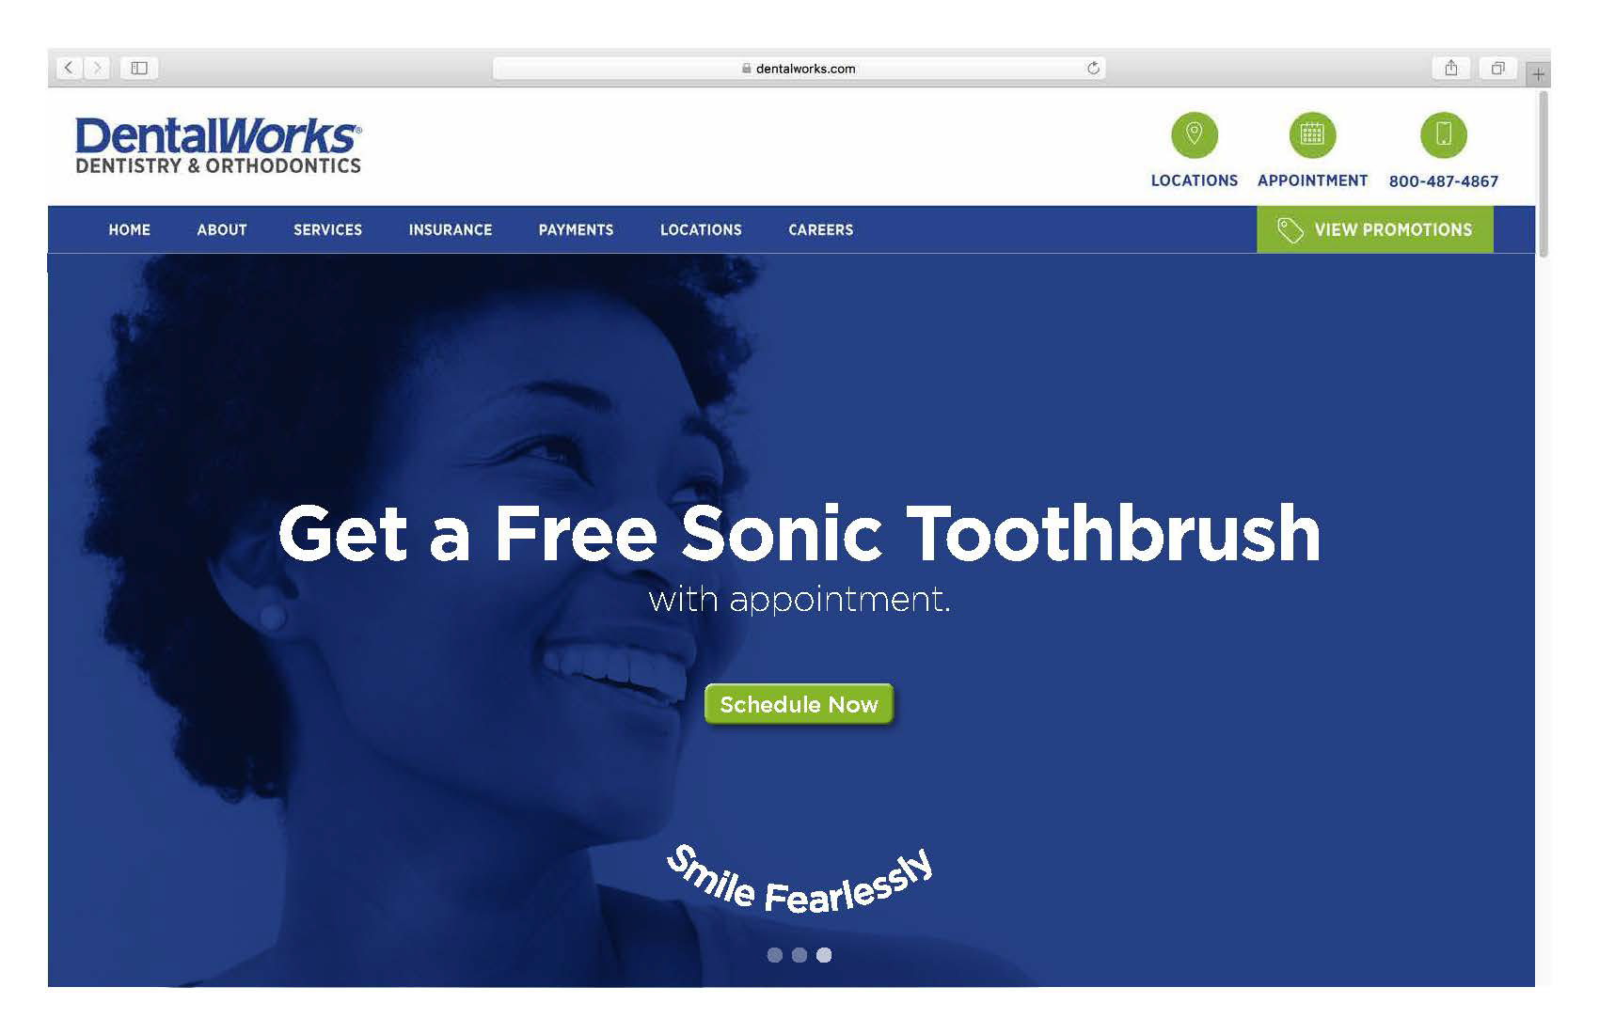This screenshot has height=1034, width=1599.
Task: Open the Insurance menu item
Action: tap(451, 229)
